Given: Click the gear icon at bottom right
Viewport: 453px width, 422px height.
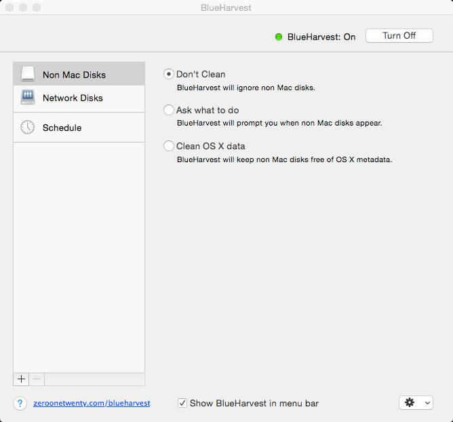Looking at the screenshot, I should pyautogui.click(x=409, y=402).
